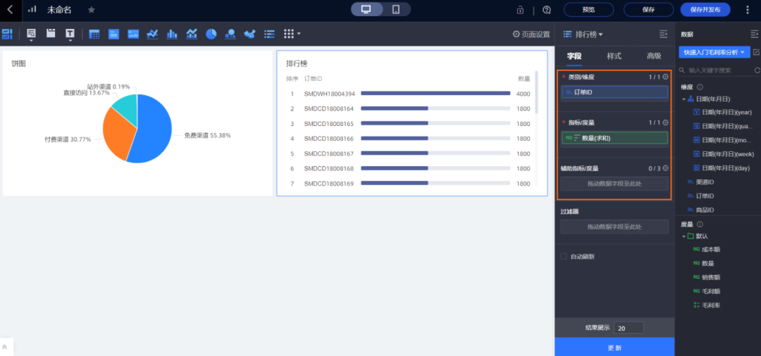Expand the more charts grid dropdown

coord(292,34)
